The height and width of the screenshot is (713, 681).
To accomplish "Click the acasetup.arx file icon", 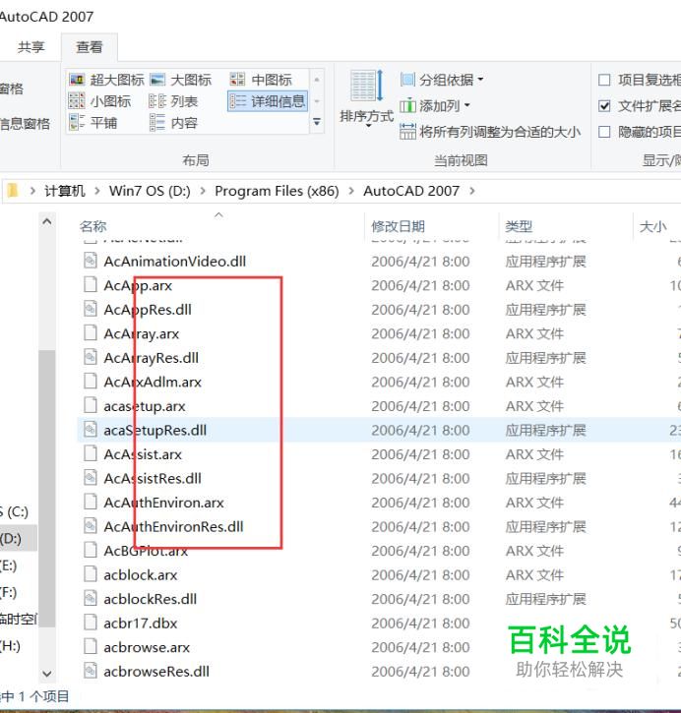I will (x=91, y=405).
